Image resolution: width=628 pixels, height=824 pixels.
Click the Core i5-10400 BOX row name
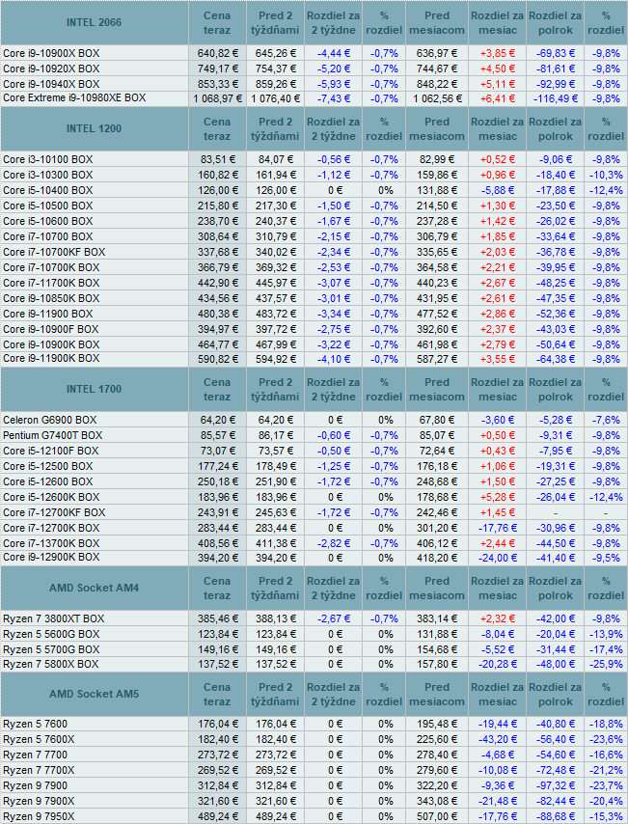pos(48,190)
